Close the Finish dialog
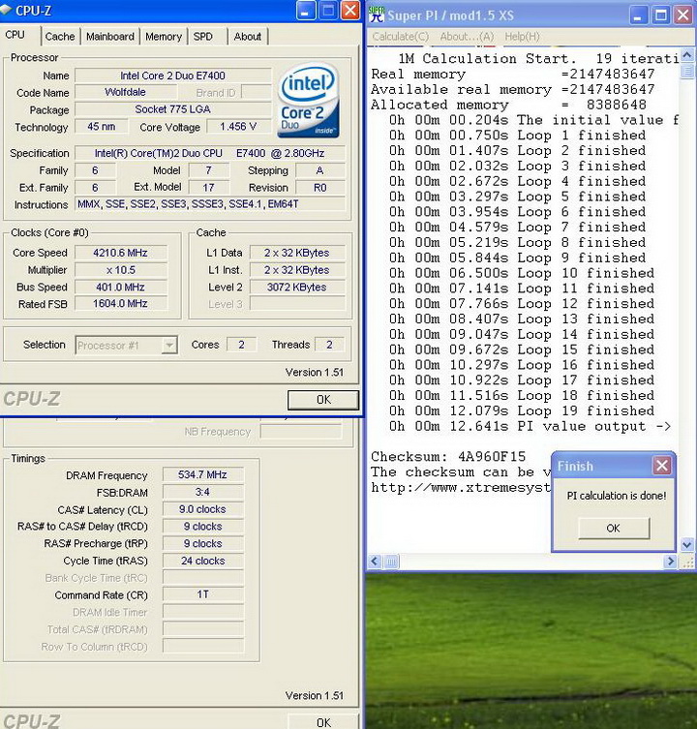Viewport: 697px width, 729px height. coord(661,466)
